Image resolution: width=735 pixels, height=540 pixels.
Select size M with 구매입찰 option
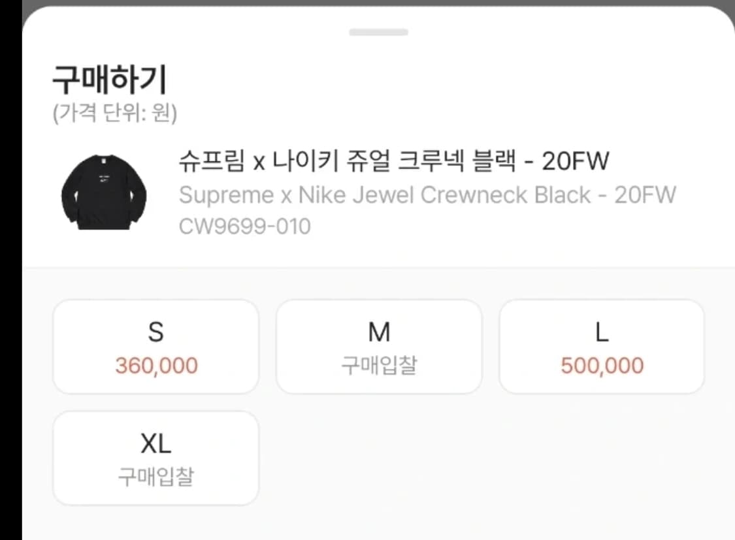378,346
